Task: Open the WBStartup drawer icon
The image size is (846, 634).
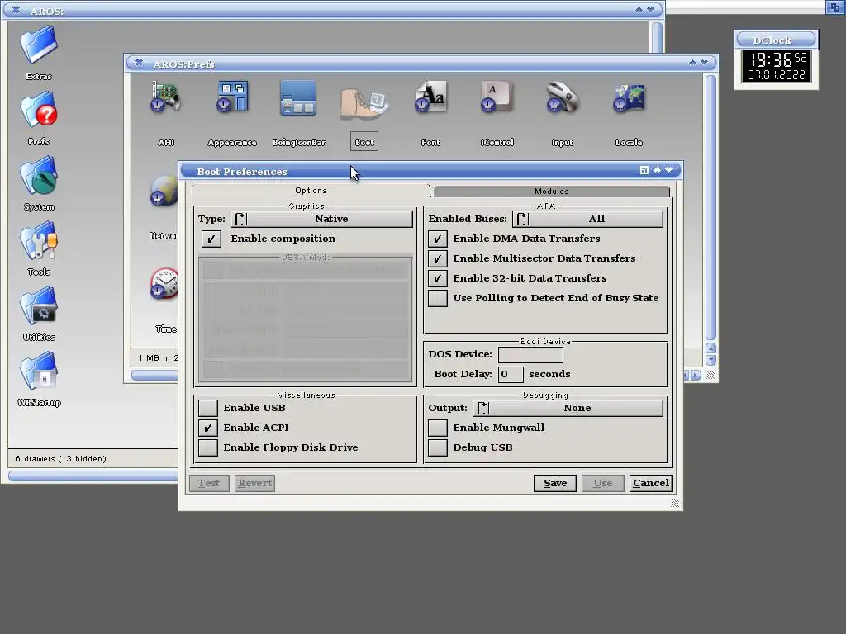Action: [x=39, y=372]
